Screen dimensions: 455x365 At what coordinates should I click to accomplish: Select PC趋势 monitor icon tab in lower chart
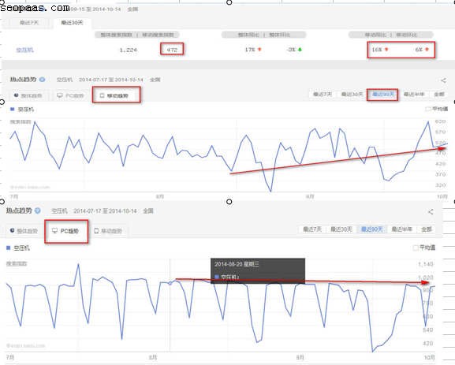[65, 231]
